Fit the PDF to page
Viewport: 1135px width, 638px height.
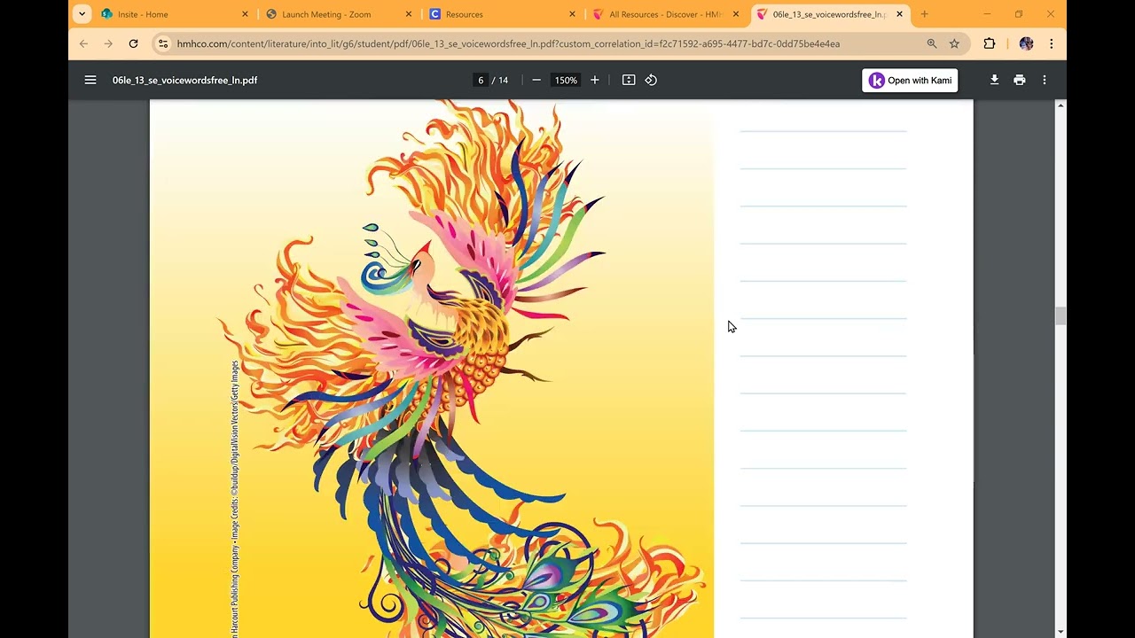(x=629, y=80)
